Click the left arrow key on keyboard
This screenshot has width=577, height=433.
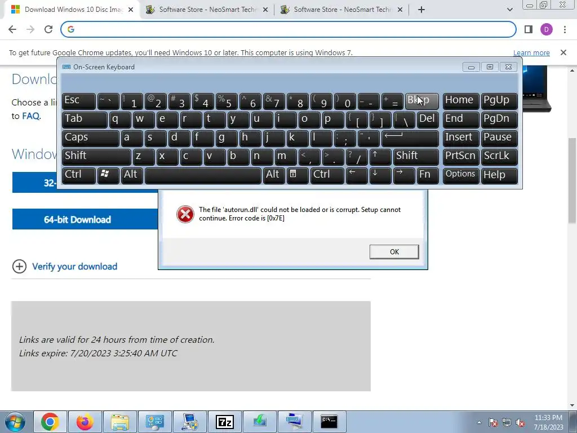click(357, 175)
